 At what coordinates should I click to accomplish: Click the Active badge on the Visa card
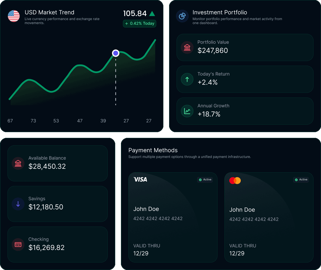205,180
